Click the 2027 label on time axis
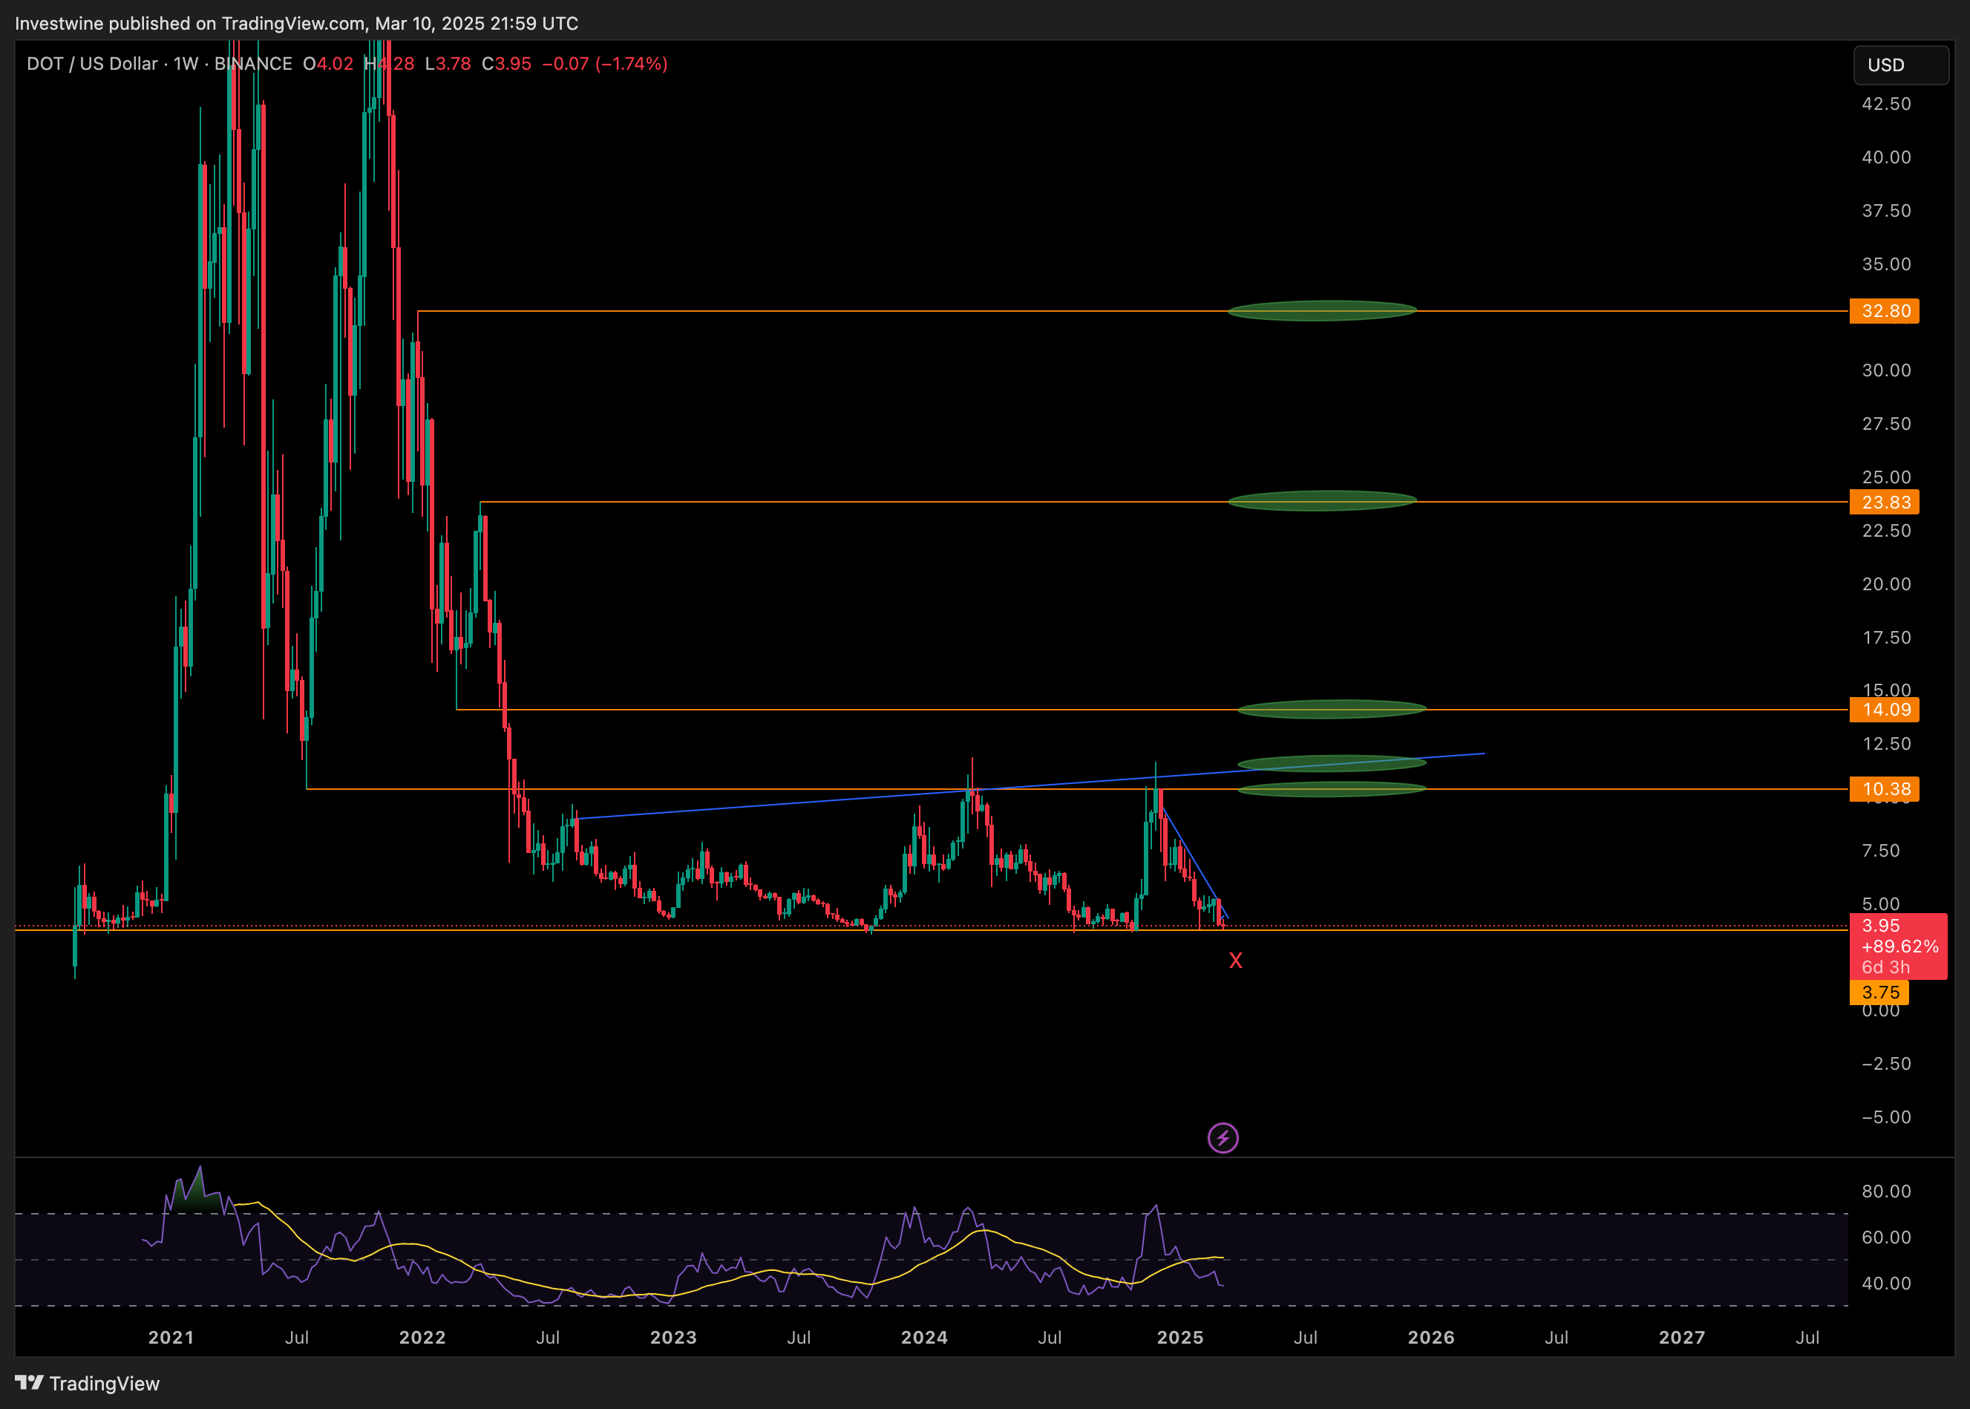Image resolution: width=1970 pixels, height=1409 pixels. pyautogui.click(x=1682, y=1337)
